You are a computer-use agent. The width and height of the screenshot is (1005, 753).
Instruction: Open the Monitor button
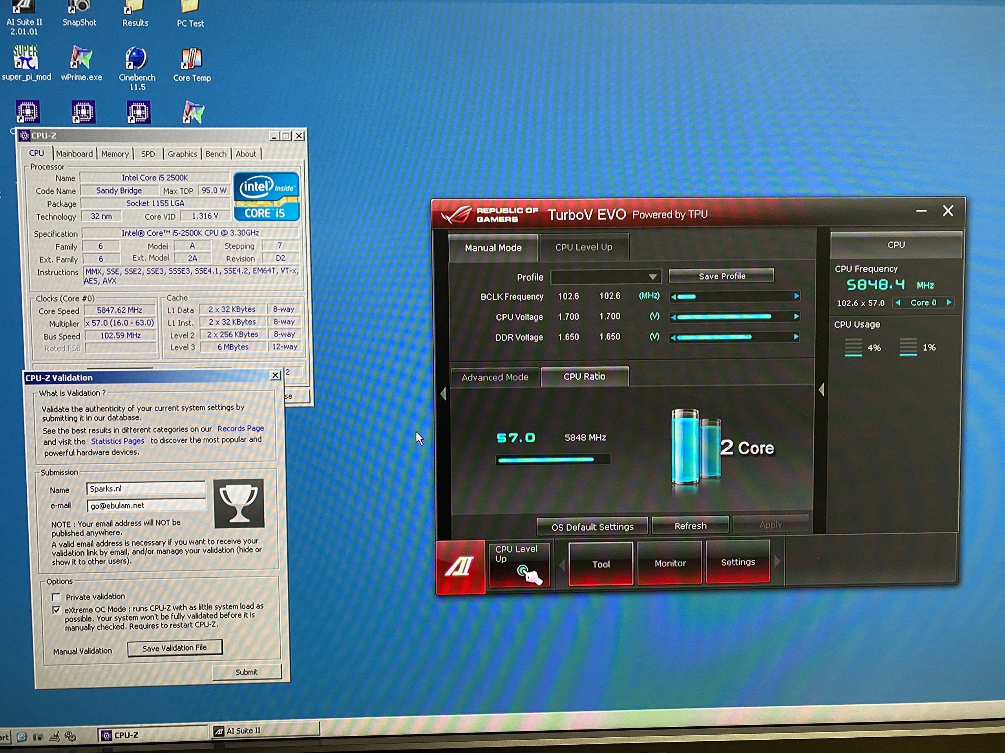670,563
